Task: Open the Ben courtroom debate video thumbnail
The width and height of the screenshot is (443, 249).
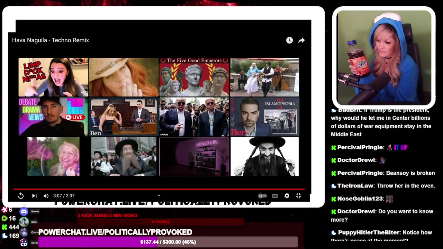Action: [x=124, y=117]
